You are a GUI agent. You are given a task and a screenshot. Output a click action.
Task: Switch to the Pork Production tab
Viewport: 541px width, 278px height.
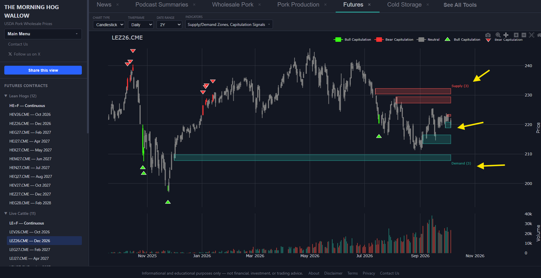pyautogui.click(x=298, y=4)
